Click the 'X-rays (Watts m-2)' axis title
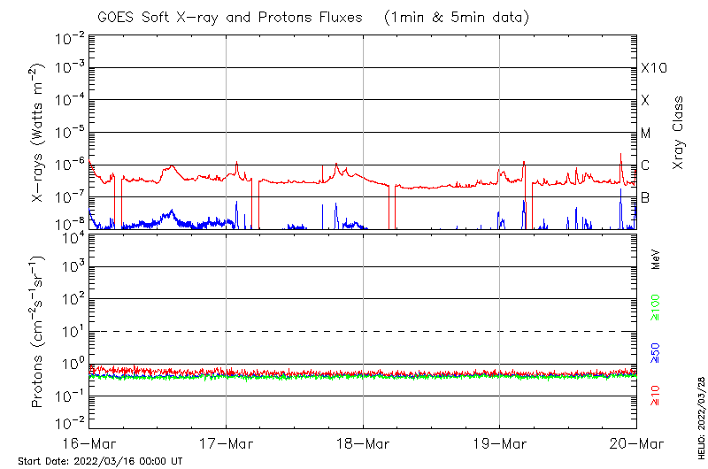This screenshot has width=708, height=469. point(39,133)
